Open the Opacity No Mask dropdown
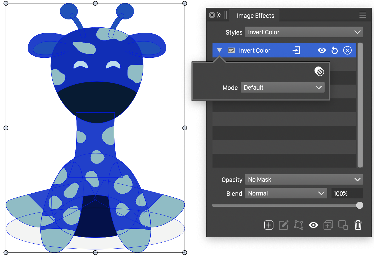 304,180
